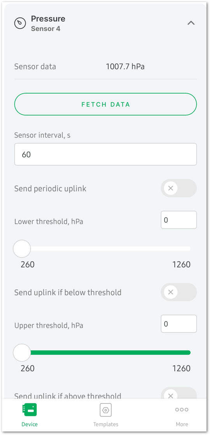Image resolution: width=210 pixels, height=435 pixels.
Task: Toggle Send uplink if above threshold
Action: [178, 394]
